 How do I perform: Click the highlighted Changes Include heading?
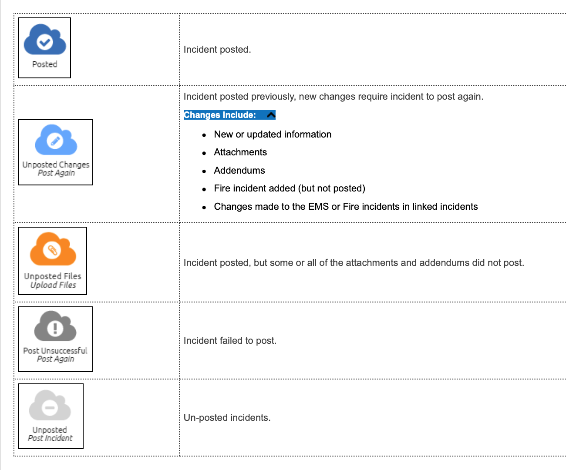(220, 115)
